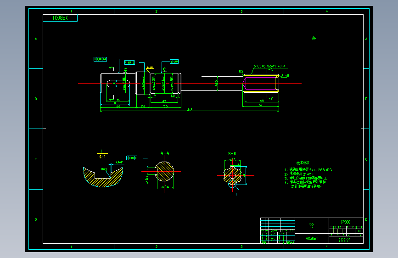Click the overall length dimension 312
The height and width of the screenshot is (258, 398).
(190, 109)
